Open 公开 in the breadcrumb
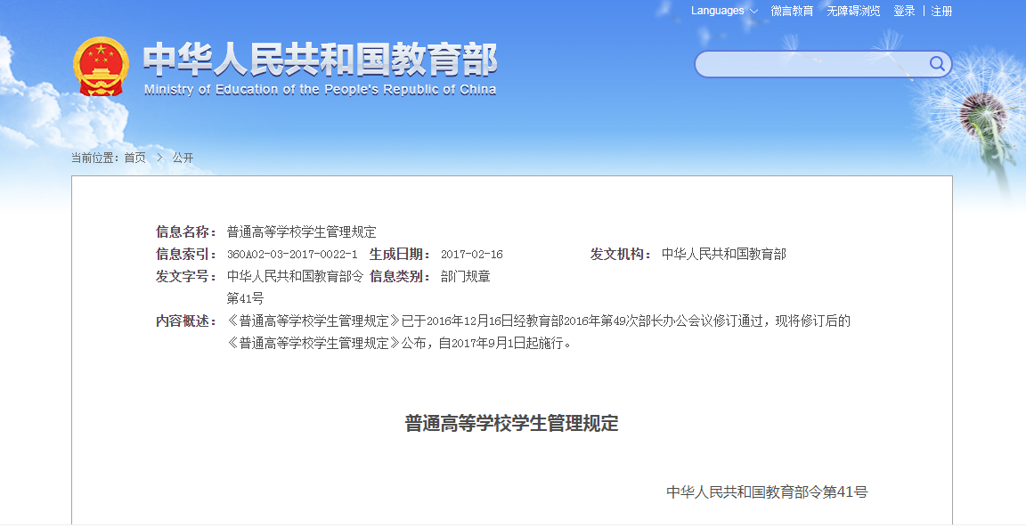The image size is (1026, 528). tap(183, 158)
